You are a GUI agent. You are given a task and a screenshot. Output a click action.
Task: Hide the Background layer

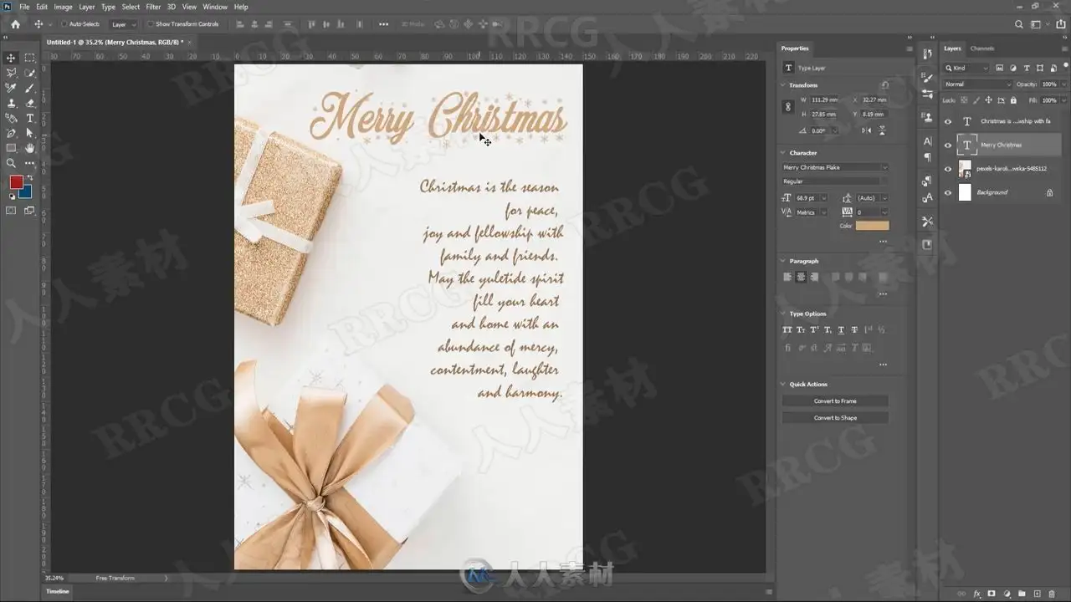948,193
